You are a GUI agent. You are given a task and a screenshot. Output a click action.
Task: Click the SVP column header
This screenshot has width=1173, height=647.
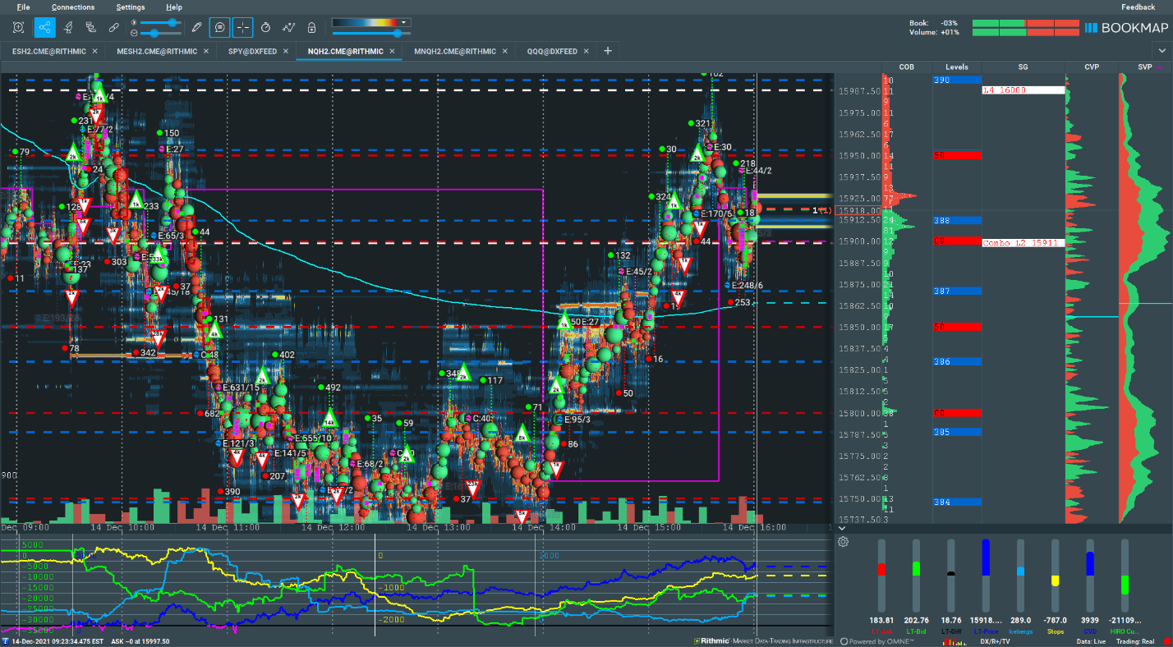tap(1145, 67)
